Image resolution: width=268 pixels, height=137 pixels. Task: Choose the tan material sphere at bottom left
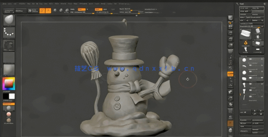tap(9, 120)
